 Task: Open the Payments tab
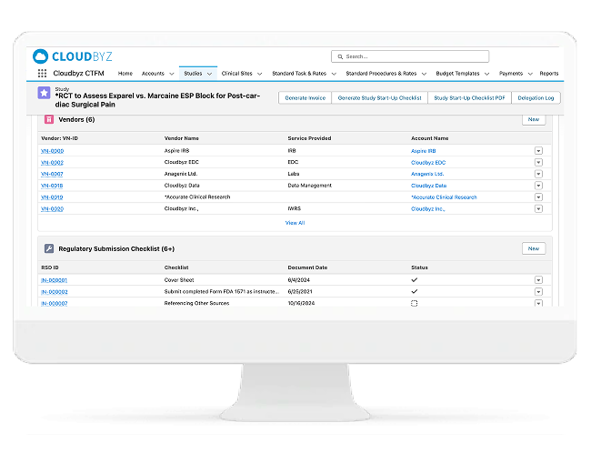pyautogui.click(x=511, y=74)
